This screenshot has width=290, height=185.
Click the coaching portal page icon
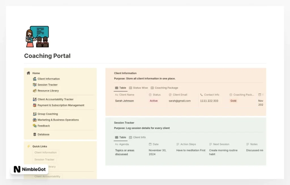pyautogui.click(x=37, y=37)
